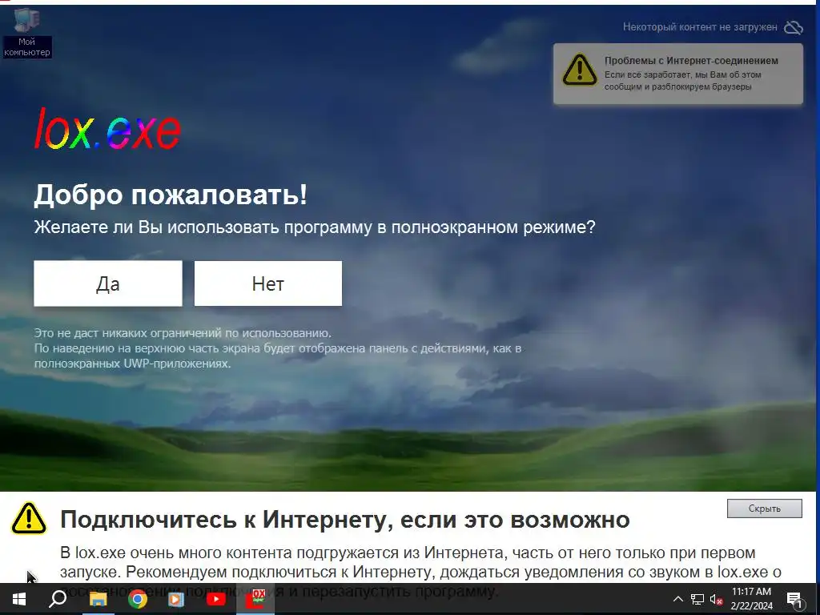
Task: Click the "Добро пожаловать!" heading
Action: pos(171,195)
